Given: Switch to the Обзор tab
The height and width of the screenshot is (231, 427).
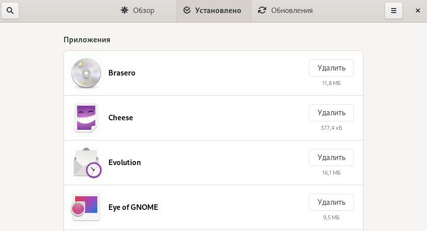Looking at the screenshot, I should [x=138, y=11].
